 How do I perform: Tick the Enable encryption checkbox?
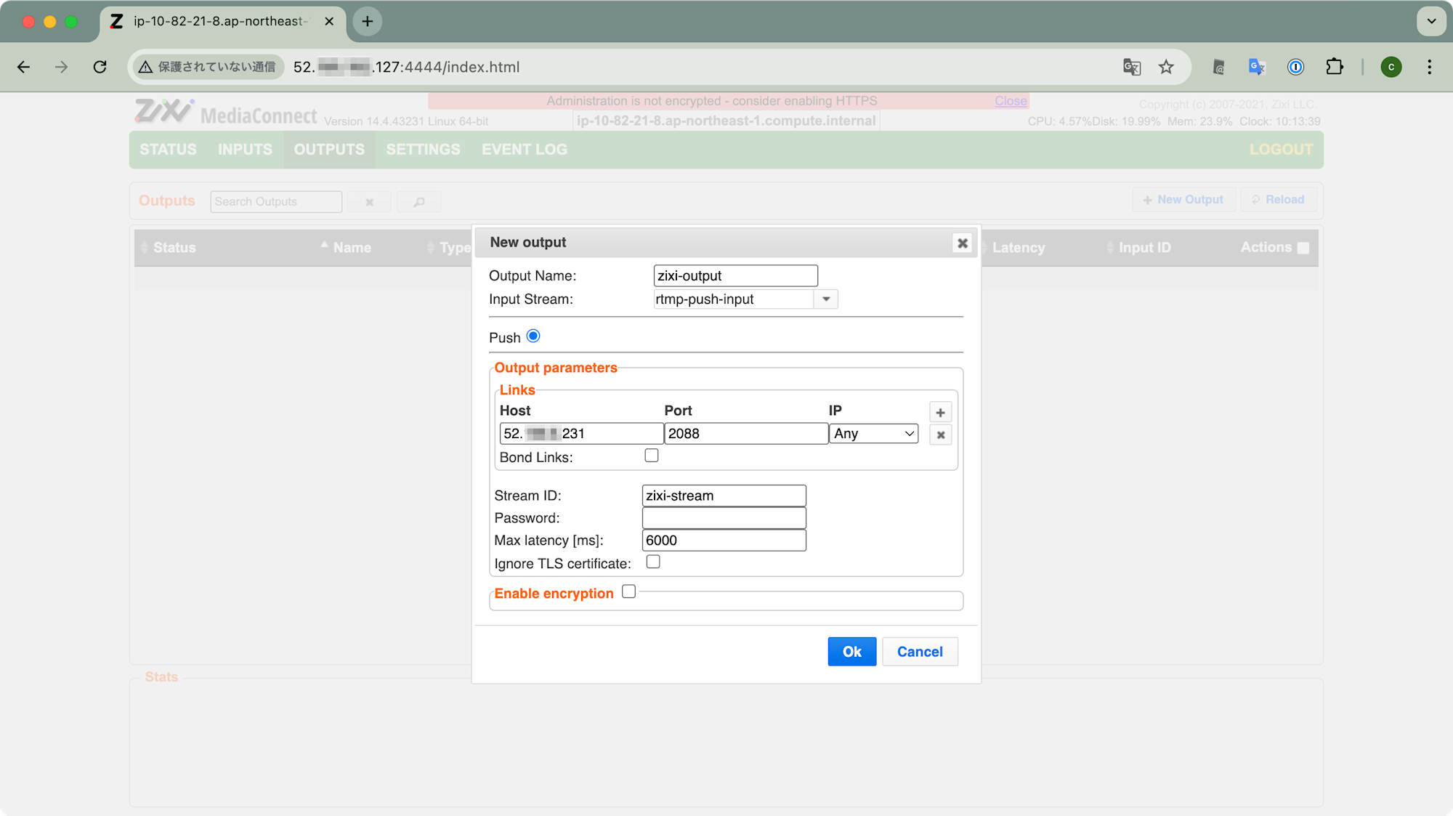(628, 591)
